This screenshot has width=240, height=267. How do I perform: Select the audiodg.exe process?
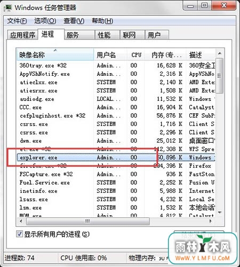pos(116,99)
